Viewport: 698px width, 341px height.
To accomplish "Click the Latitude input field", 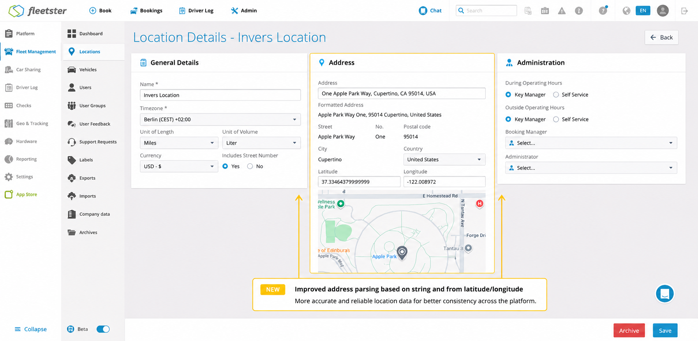I will [359, 182].
